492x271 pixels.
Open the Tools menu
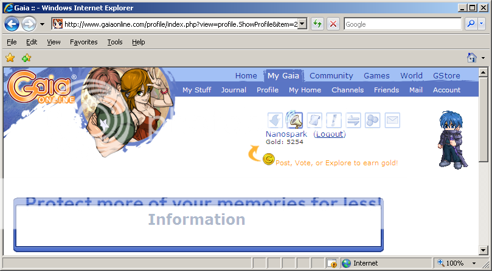115,42
